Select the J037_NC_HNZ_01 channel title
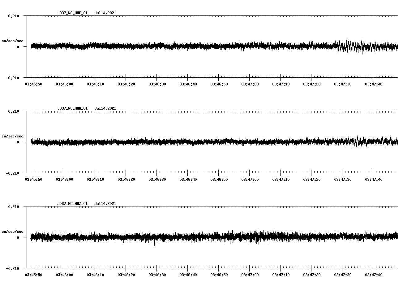This screenshot has height=286, width=420. pyautogui.click(x=72, y=204)
